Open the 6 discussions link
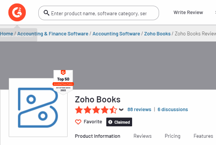The width and height of the screenshot is (216, 145). click(x=173, y=110)
